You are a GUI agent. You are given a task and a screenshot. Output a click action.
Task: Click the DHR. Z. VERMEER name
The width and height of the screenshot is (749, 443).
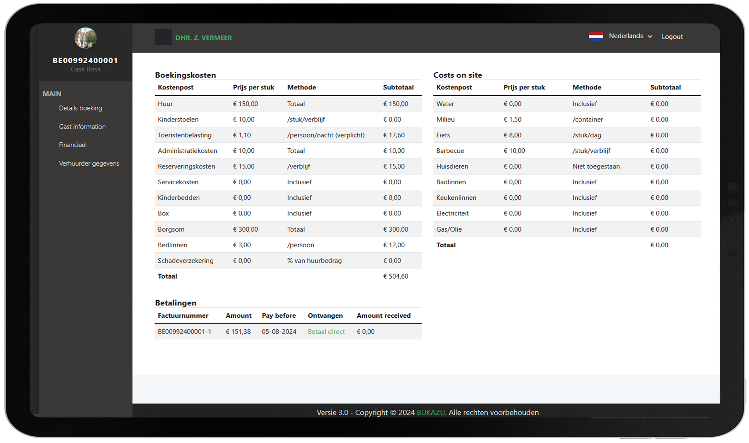click(204, 38)
